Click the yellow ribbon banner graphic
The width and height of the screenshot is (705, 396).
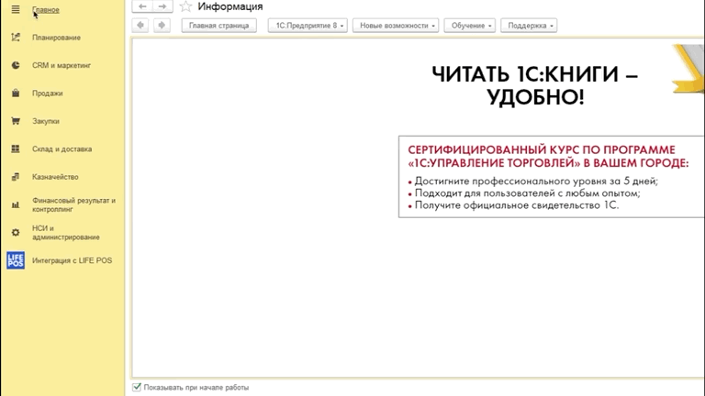[688, 69]
